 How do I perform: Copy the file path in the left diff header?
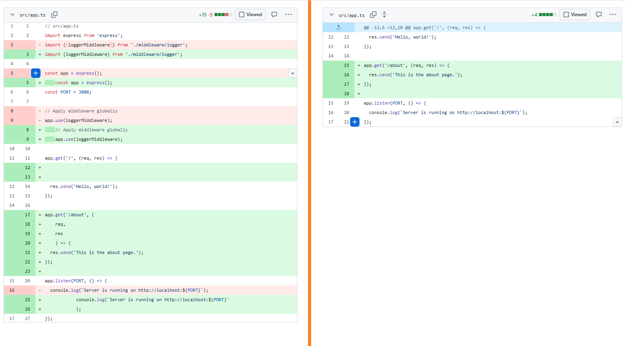(54, 15)
